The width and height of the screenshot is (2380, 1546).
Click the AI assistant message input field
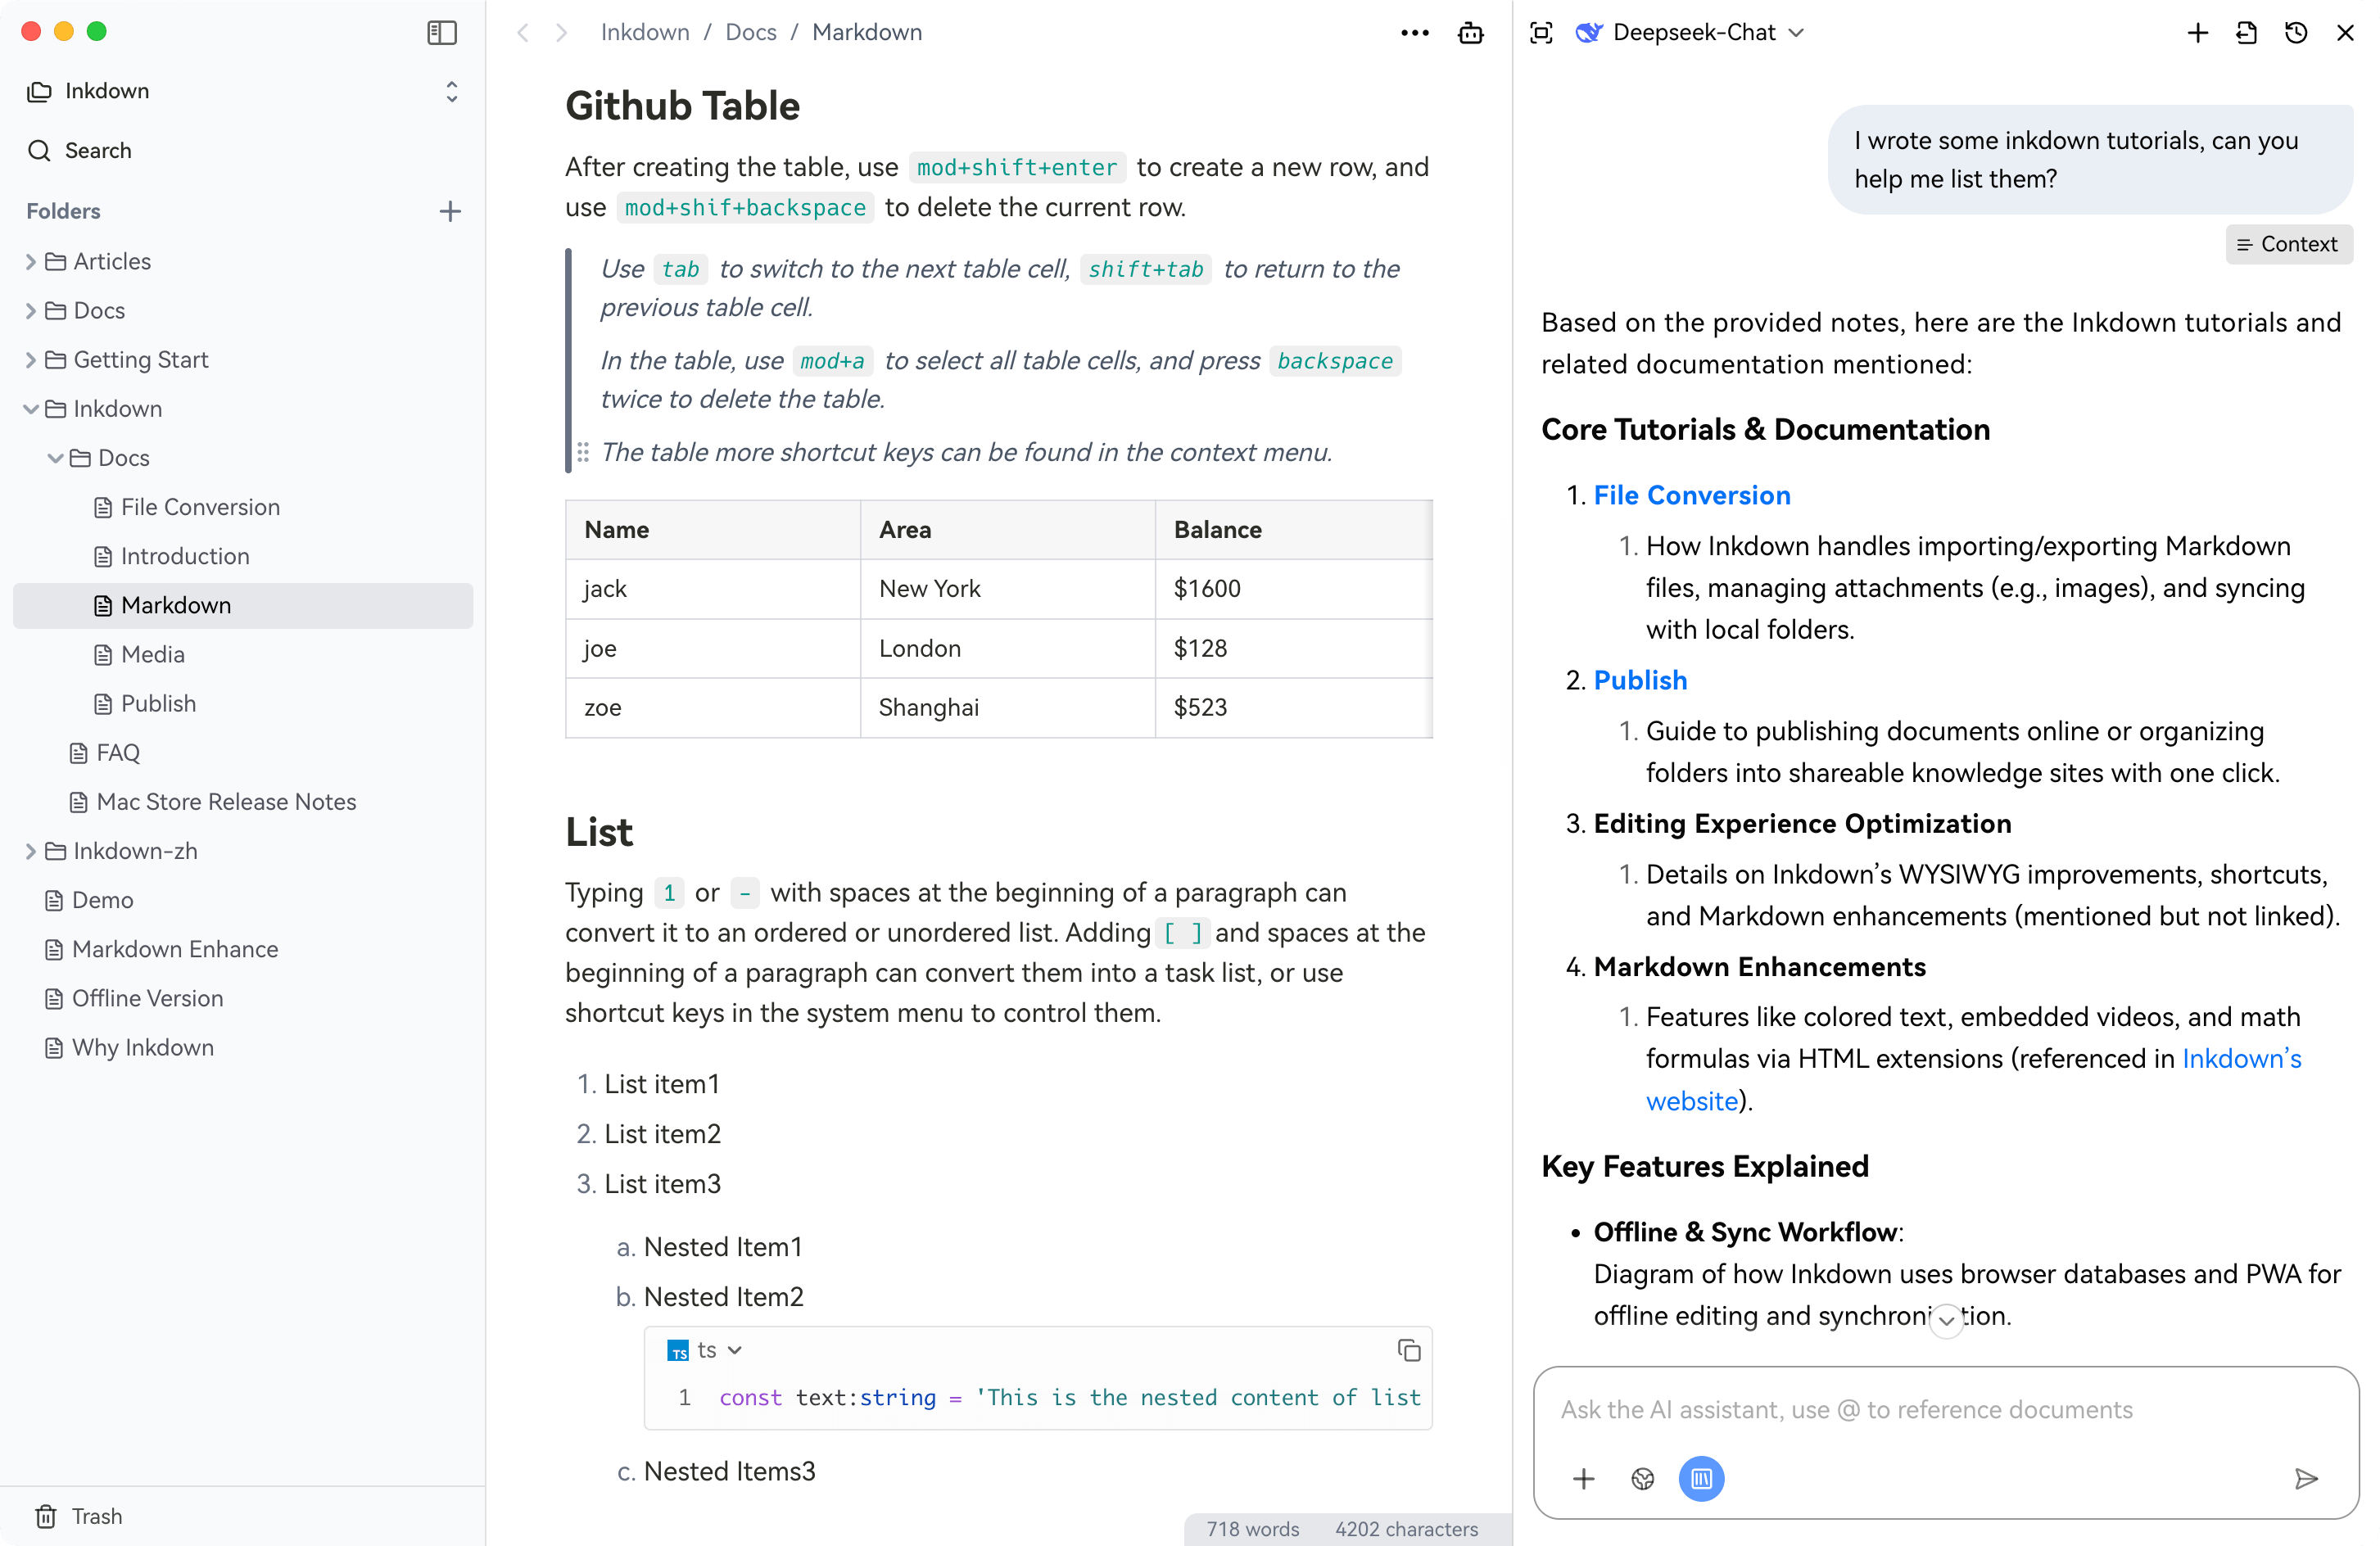tap(1944, 1409)
